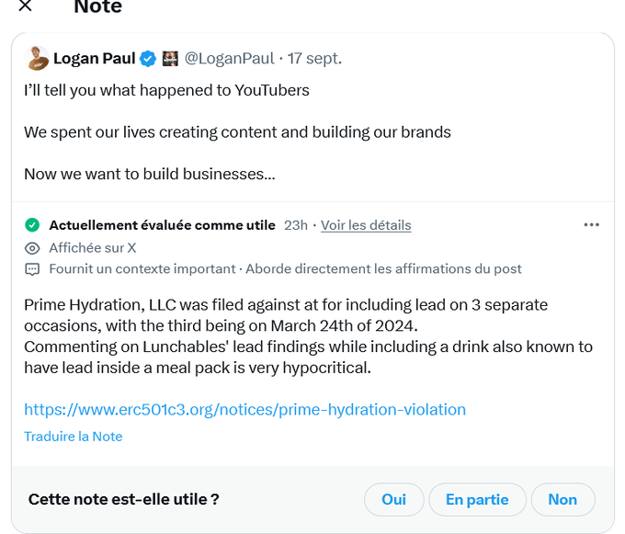The image size is (625, 534).
Task: Choose En partie rating button
Action: [477, 500]
